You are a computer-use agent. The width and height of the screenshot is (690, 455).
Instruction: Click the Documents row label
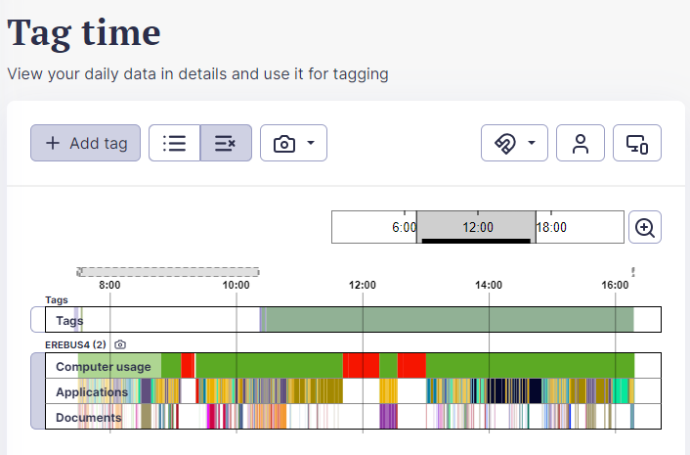tap(88, 418)
